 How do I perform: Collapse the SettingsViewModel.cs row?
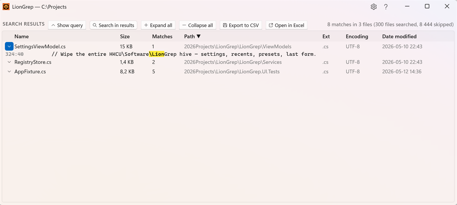coord(9,47)
